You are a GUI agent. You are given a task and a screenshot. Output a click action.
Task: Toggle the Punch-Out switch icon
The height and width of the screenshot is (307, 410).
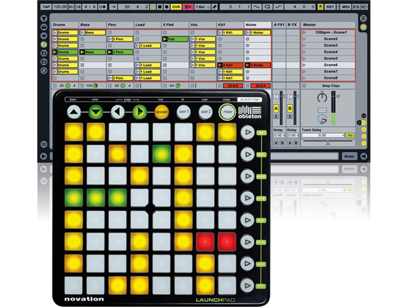click(x=278, y=7)
